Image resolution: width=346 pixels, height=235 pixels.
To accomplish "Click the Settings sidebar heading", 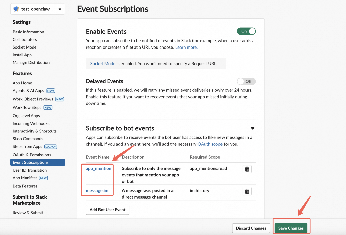I will [22, 22].
